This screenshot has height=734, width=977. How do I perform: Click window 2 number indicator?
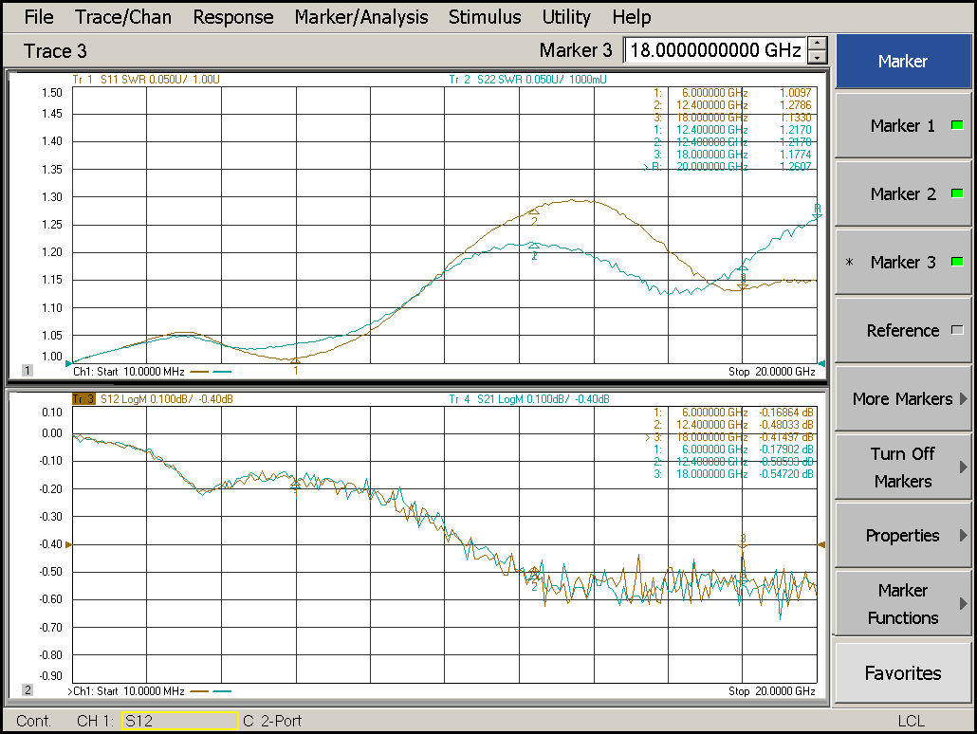[x=28, y=689]
